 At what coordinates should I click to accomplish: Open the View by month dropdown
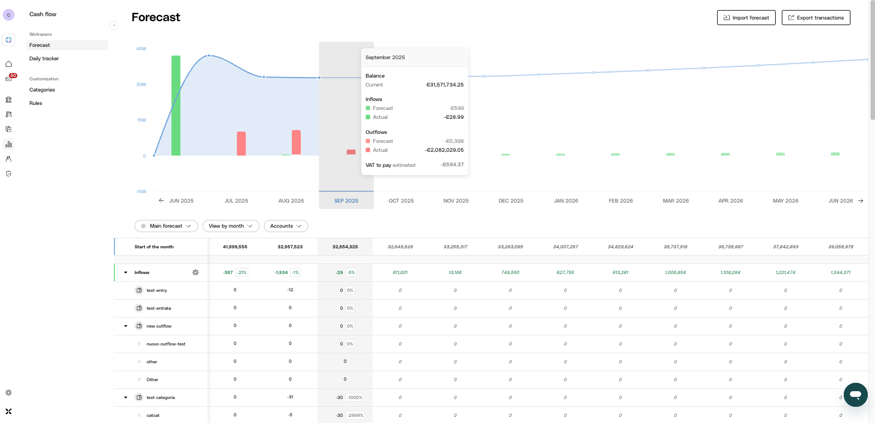pos(231,226)
